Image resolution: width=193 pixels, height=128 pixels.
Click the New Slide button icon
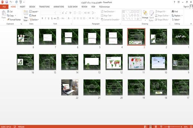click(x=26, y=13)
